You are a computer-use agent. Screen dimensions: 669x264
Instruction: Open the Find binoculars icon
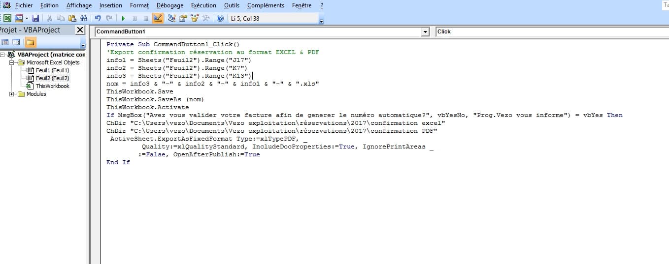(x=84, y=18)
